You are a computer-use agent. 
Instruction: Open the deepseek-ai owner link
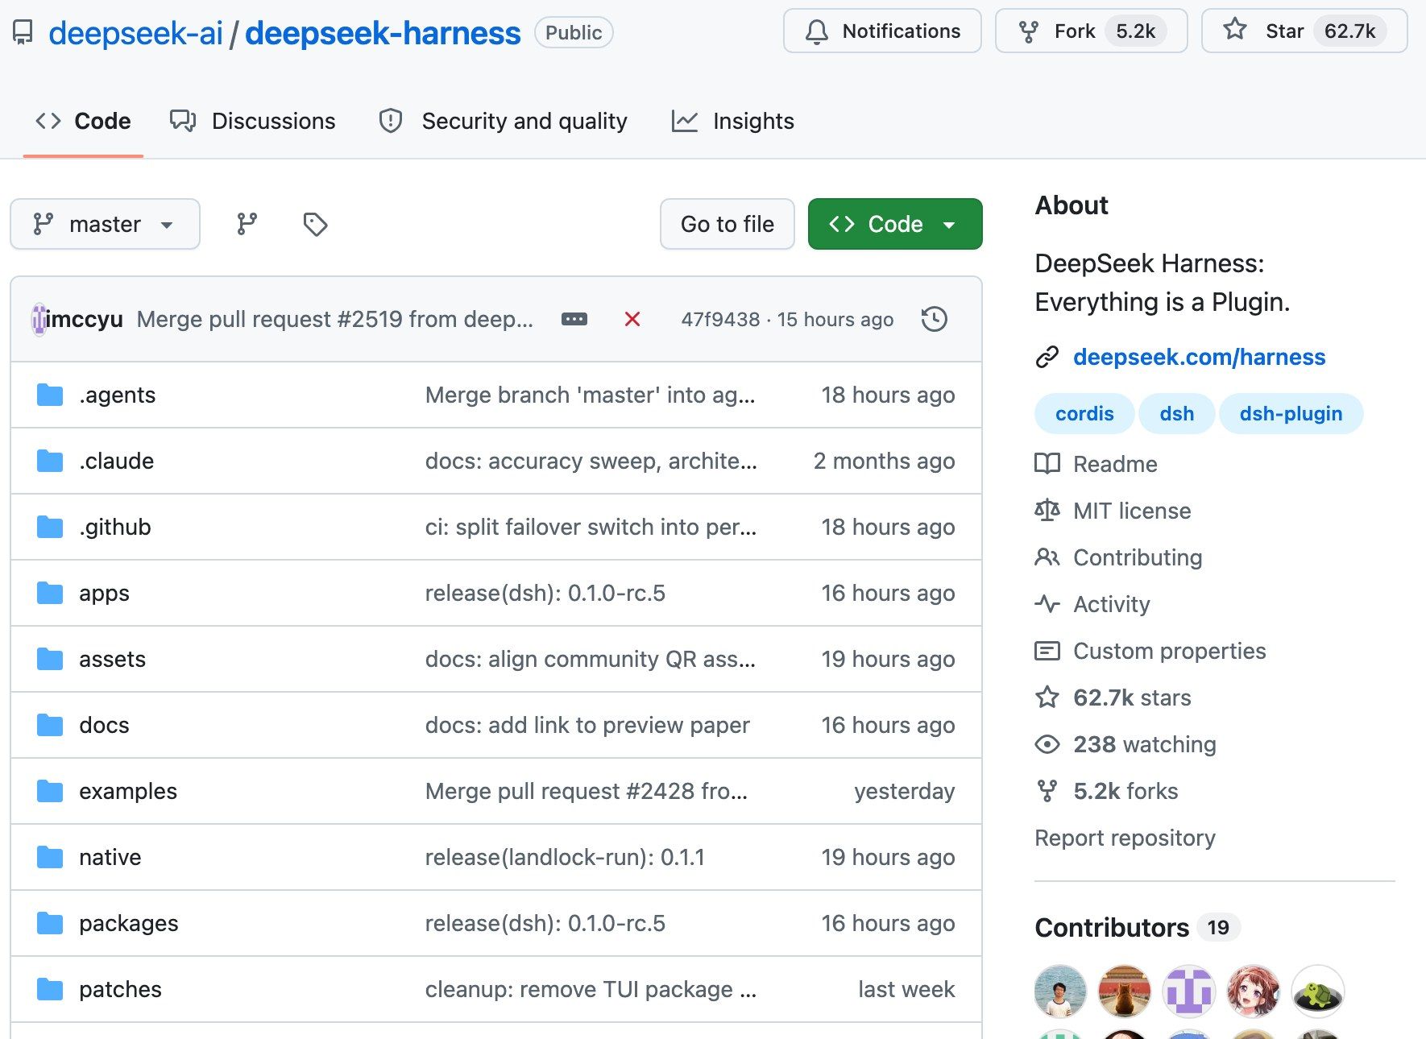pyautogui.click(x=135, y=33)
